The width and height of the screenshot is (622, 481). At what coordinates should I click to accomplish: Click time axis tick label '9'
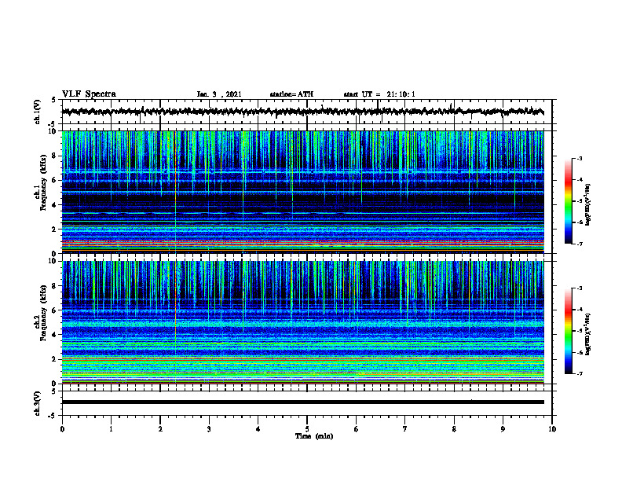click(503, 429)
